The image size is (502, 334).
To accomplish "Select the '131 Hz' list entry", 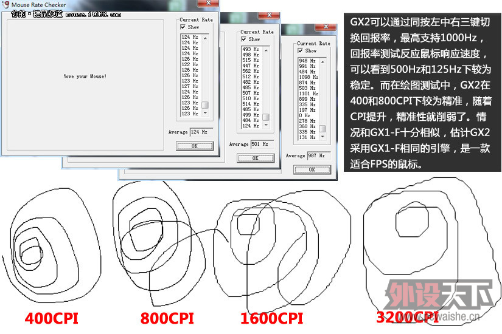I will click(x=307, y=137).
